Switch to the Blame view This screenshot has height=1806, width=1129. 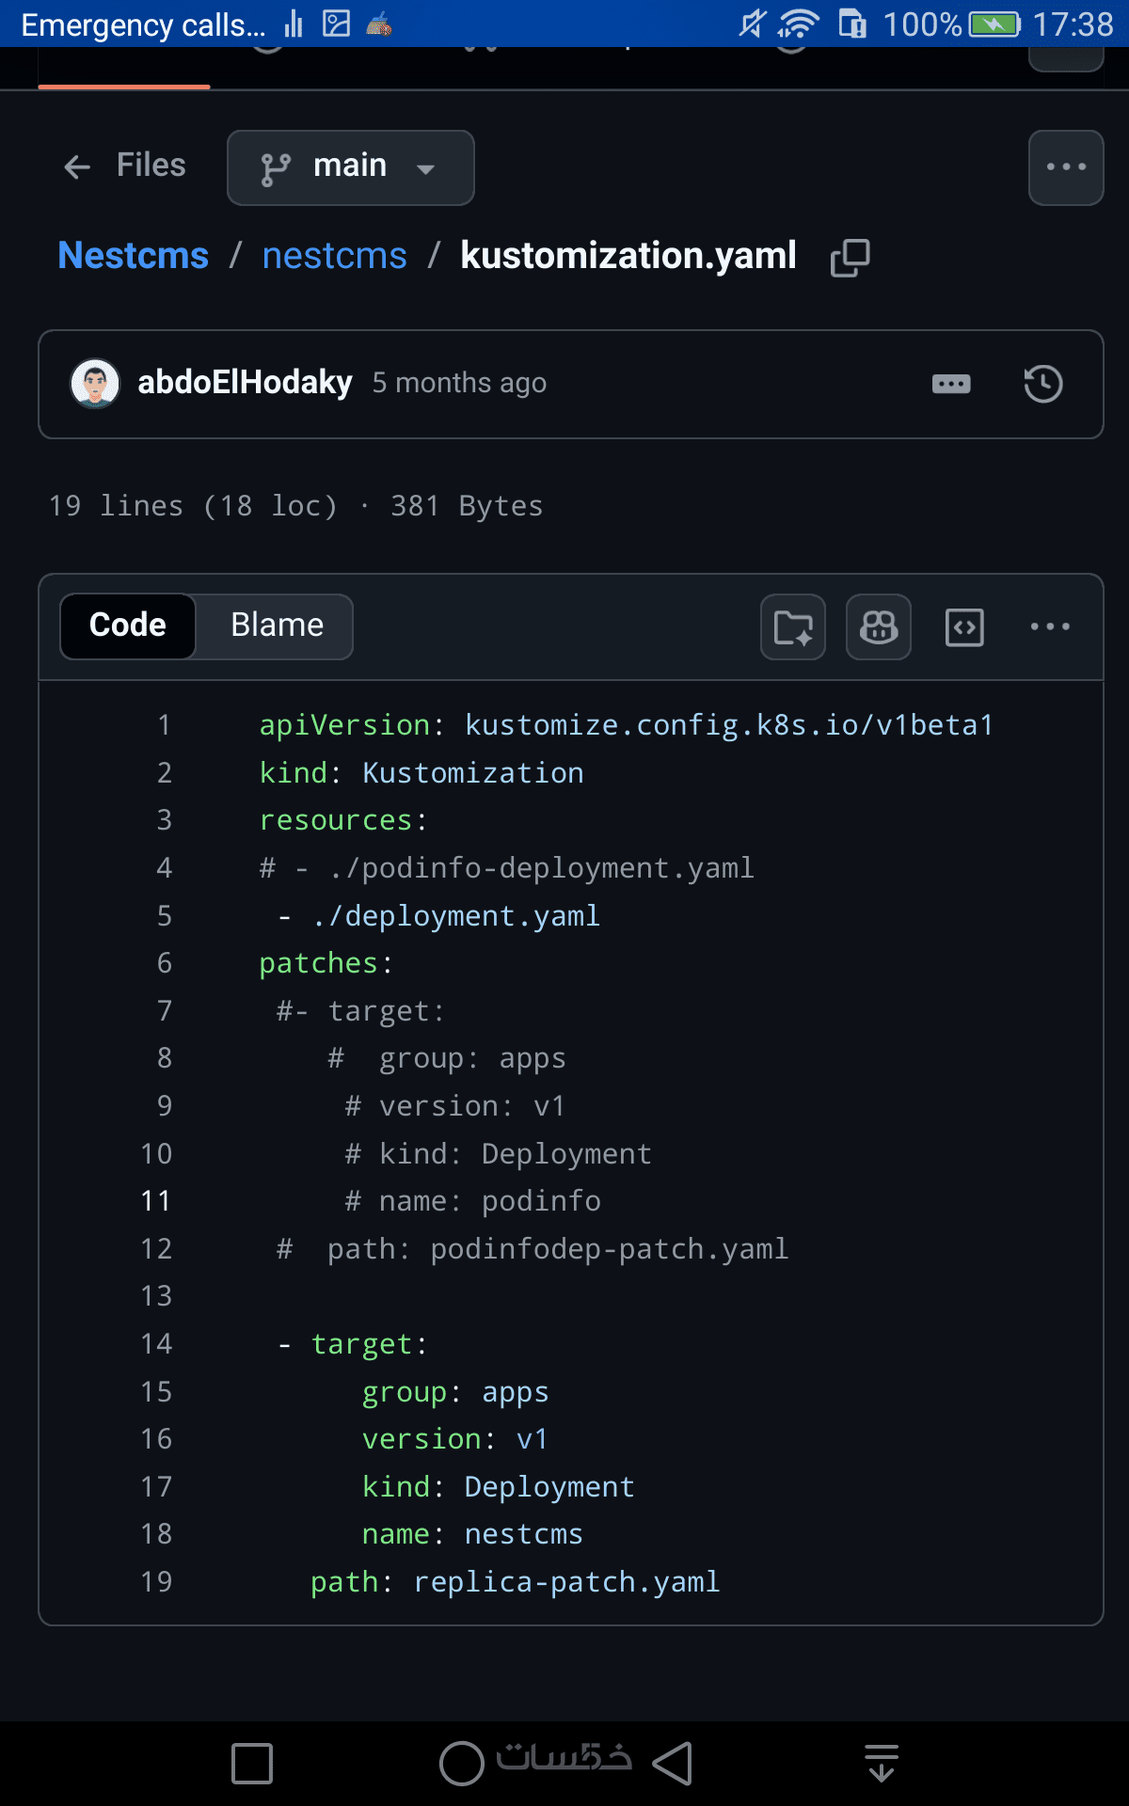click(x=277, y=626)
